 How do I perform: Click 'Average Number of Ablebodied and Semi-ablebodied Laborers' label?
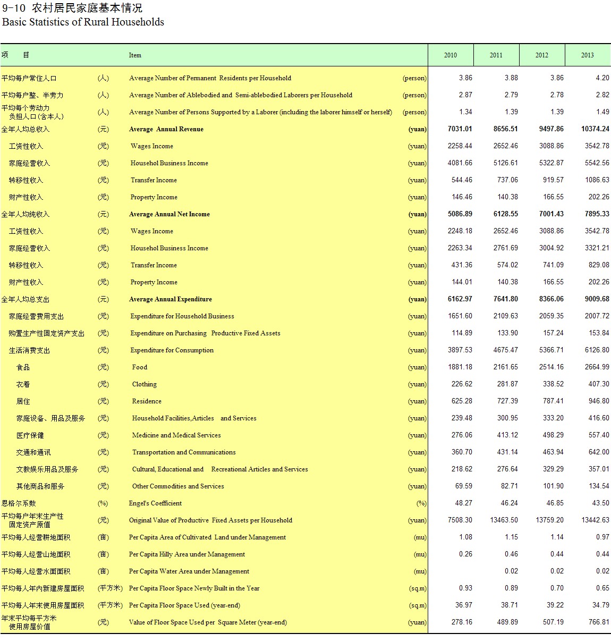241,95
